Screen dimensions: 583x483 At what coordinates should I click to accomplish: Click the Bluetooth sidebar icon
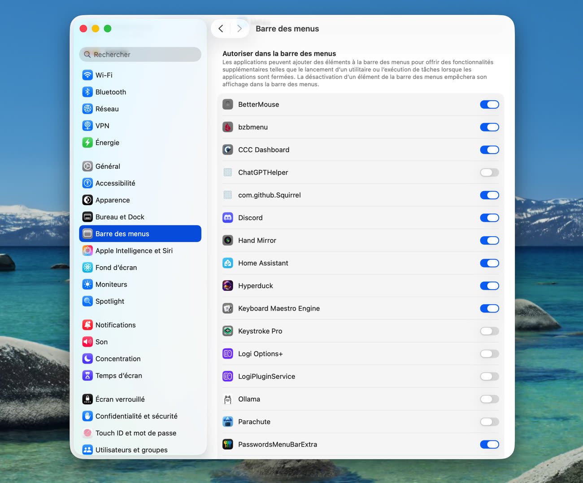coord(87,92)
